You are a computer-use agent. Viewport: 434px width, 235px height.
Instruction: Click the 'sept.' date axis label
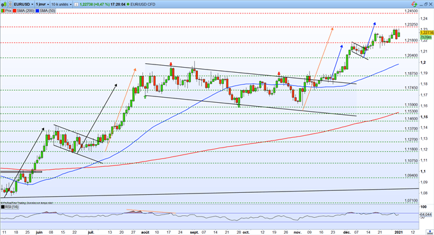(194, 232)
